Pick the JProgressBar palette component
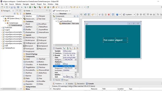 [29, 81]
